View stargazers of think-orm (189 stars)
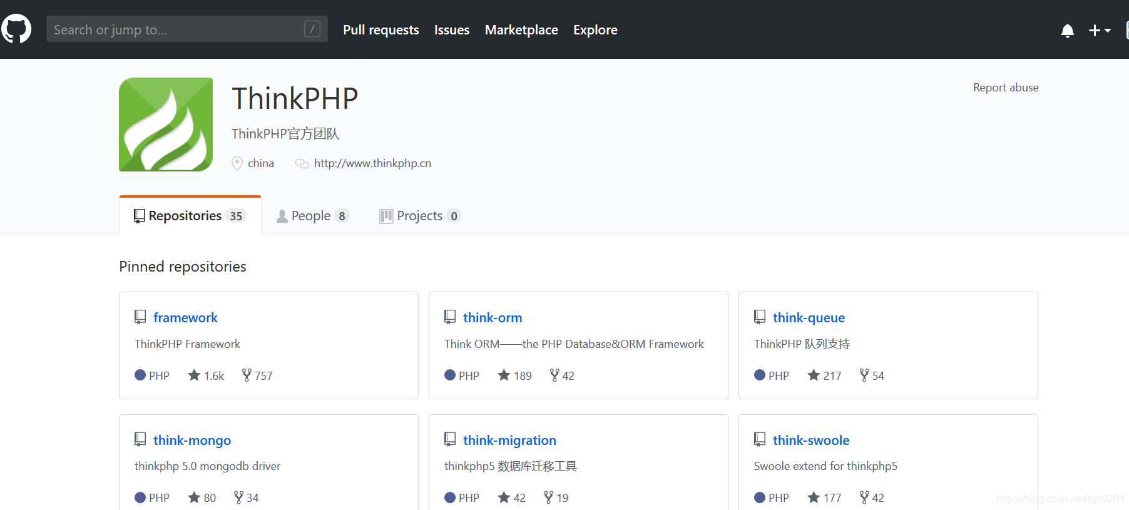Image resolution: width=1129 pixels, height=510 pixels. coord(514,375)
